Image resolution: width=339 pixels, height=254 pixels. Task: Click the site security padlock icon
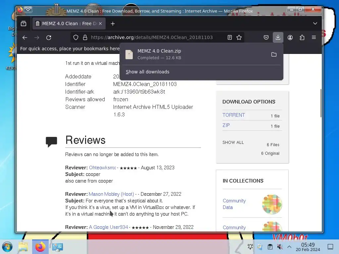coord(85,37)
